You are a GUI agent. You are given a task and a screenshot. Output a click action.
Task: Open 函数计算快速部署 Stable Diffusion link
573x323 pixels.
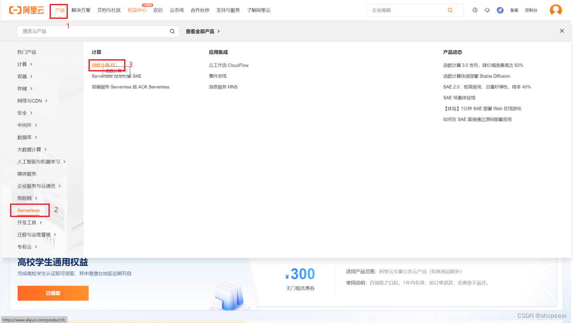point(477,76)
